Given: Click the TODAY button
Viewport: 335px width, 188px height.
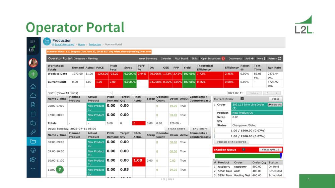Looking at the screenshot, I should click(x=254, y=93).
